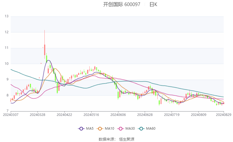Screen dimensions: 233x142
Task: Click the 20240606 x-axis date label
Action: pyautogui.click(x=118, y=115)
